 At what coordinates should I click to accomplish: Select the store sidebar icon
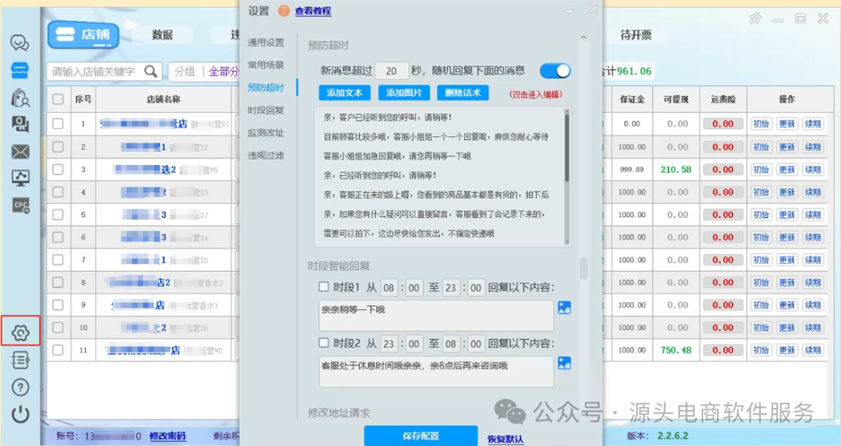[x=20, y=70]
